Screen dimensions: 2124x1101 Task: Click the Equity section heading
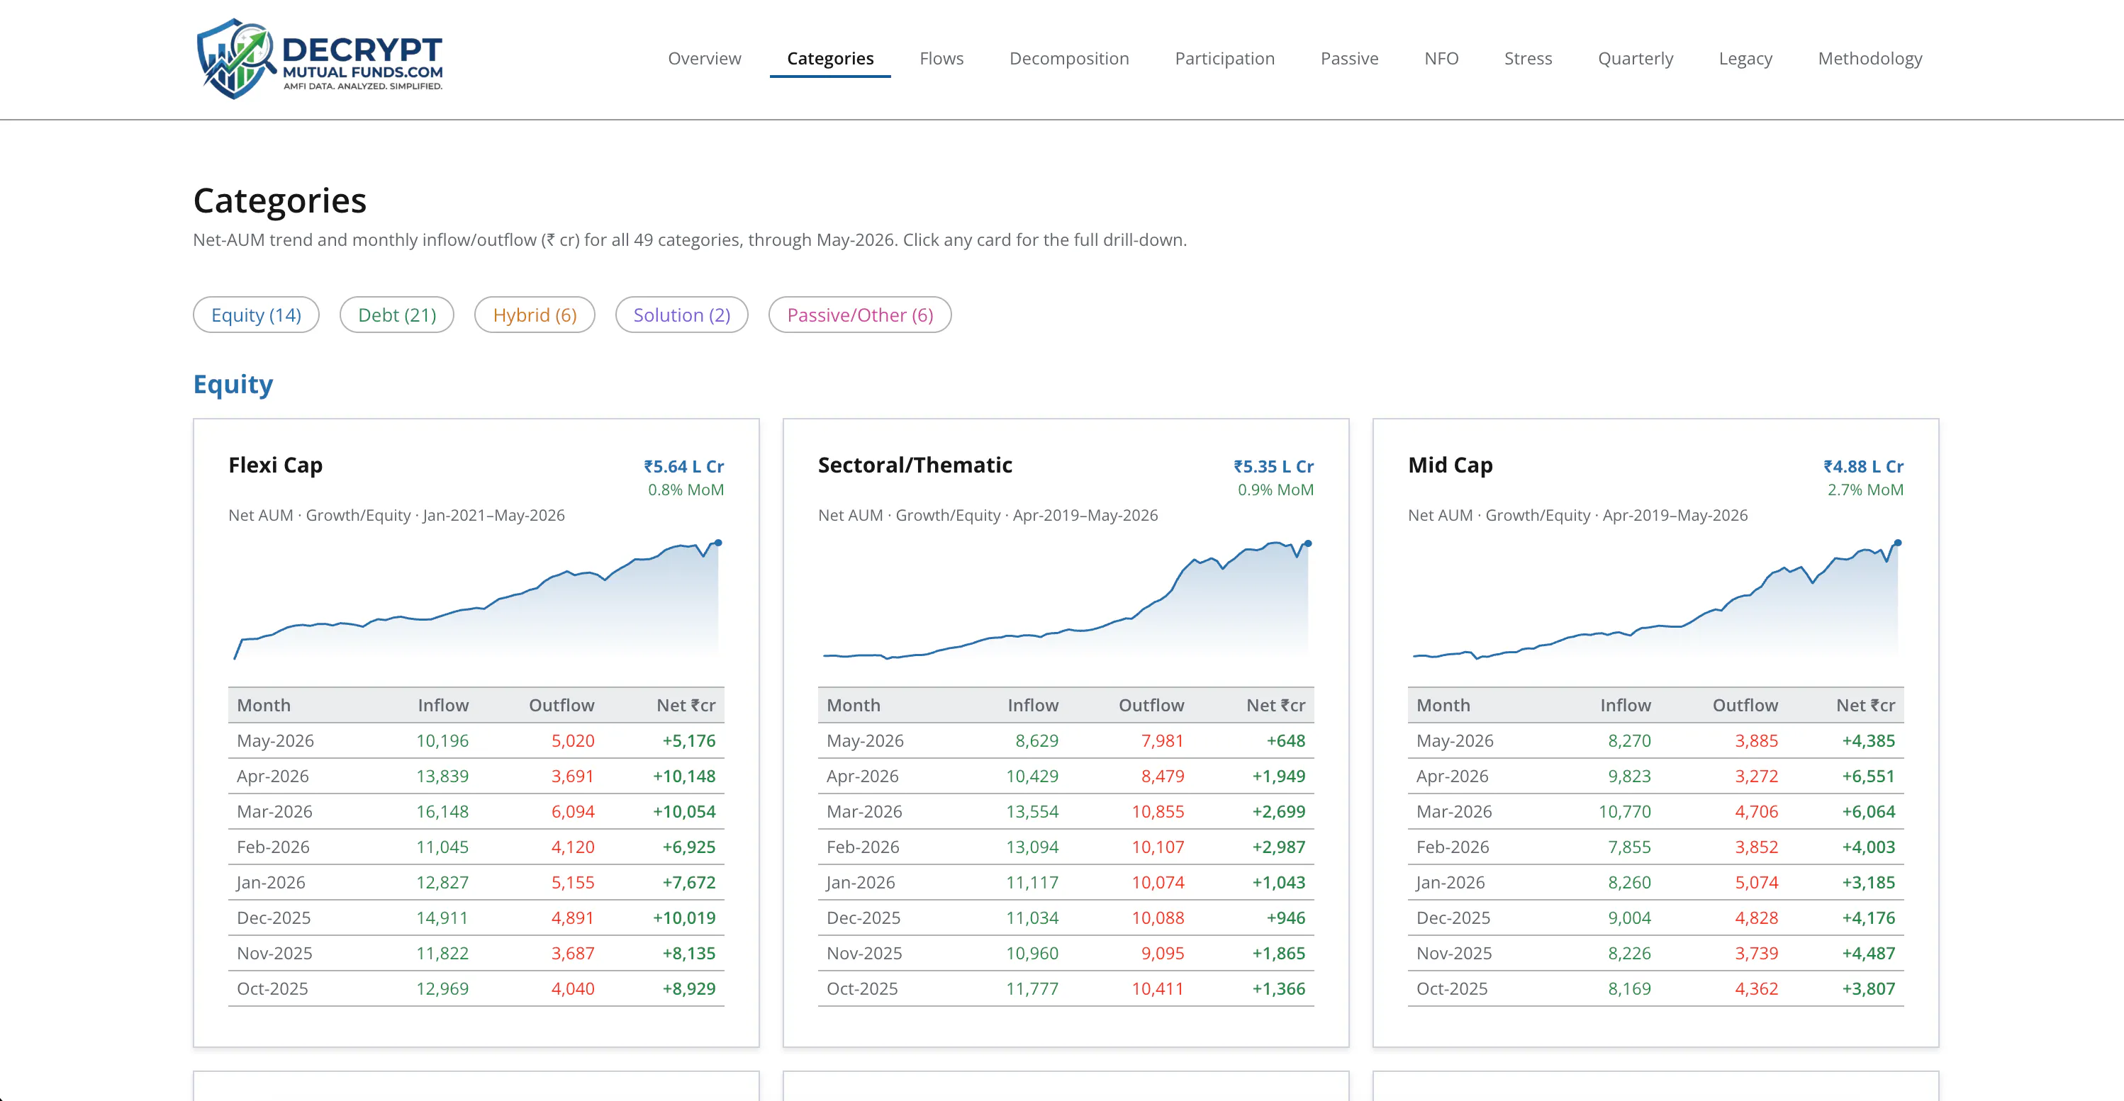[x=233, y=384]
